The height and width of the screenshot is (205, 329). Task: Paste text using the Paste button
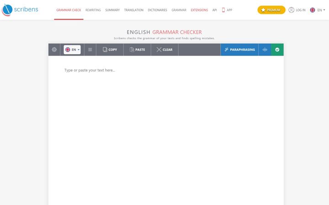point(137,50)
